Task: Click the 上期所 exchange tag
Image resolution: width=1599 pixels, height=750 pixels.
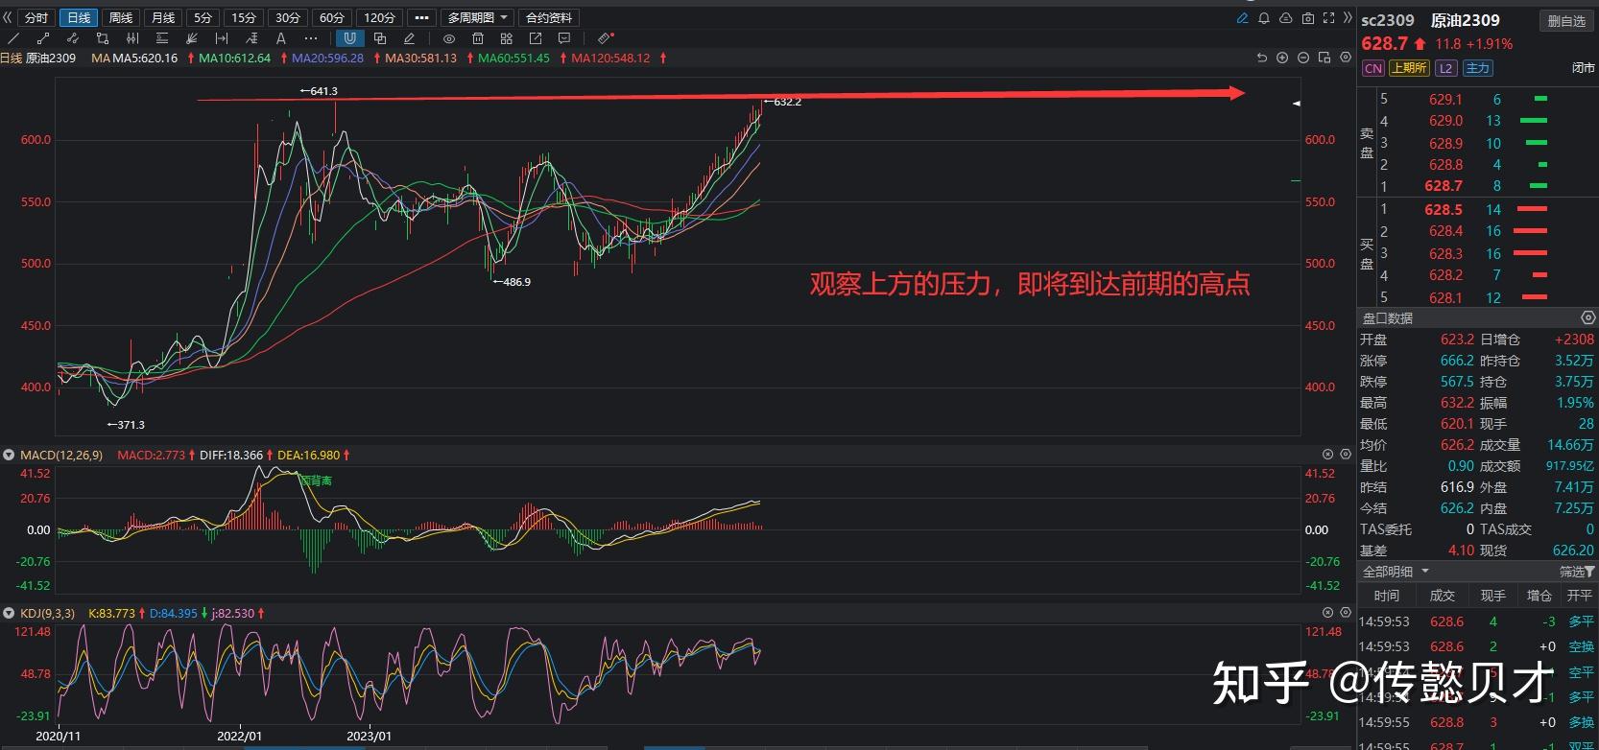Action: (1409, 68)
